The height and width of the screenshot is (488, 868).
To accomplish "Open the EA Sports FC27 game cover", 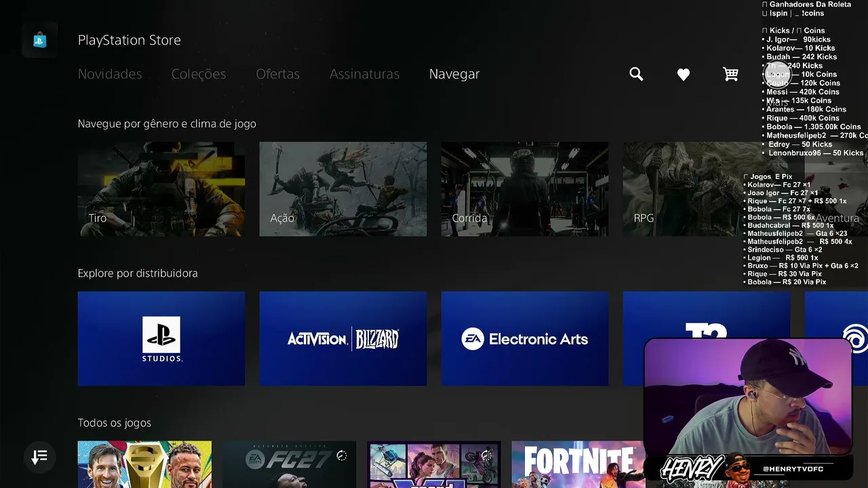I will point(290,465).
